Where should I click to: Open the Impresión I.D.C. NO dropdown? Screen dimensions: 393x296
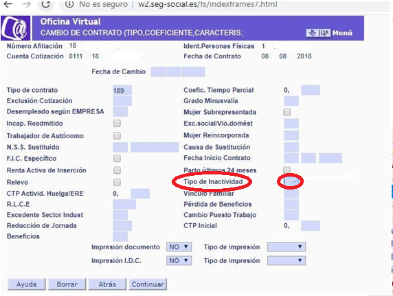coord(179,260)
